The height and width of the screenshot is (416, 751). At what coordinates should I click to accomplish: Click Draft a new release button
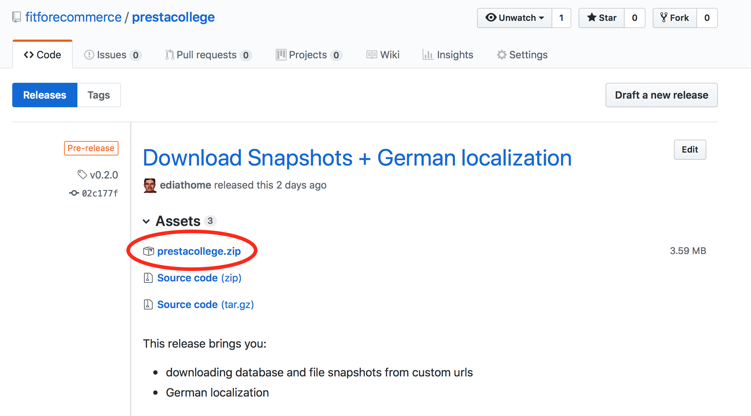tap(661, 95)
